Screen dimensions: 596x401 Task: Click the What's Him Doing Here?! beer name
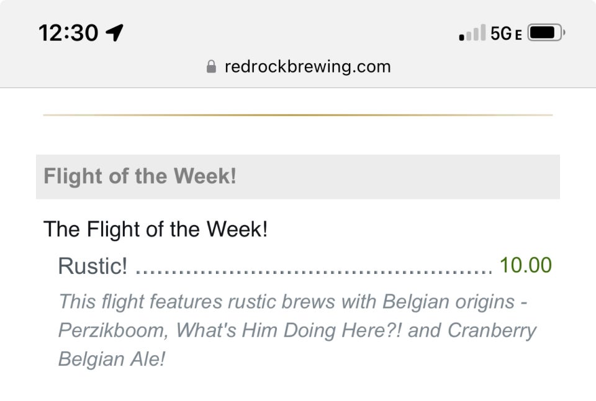tap(289, 330)
